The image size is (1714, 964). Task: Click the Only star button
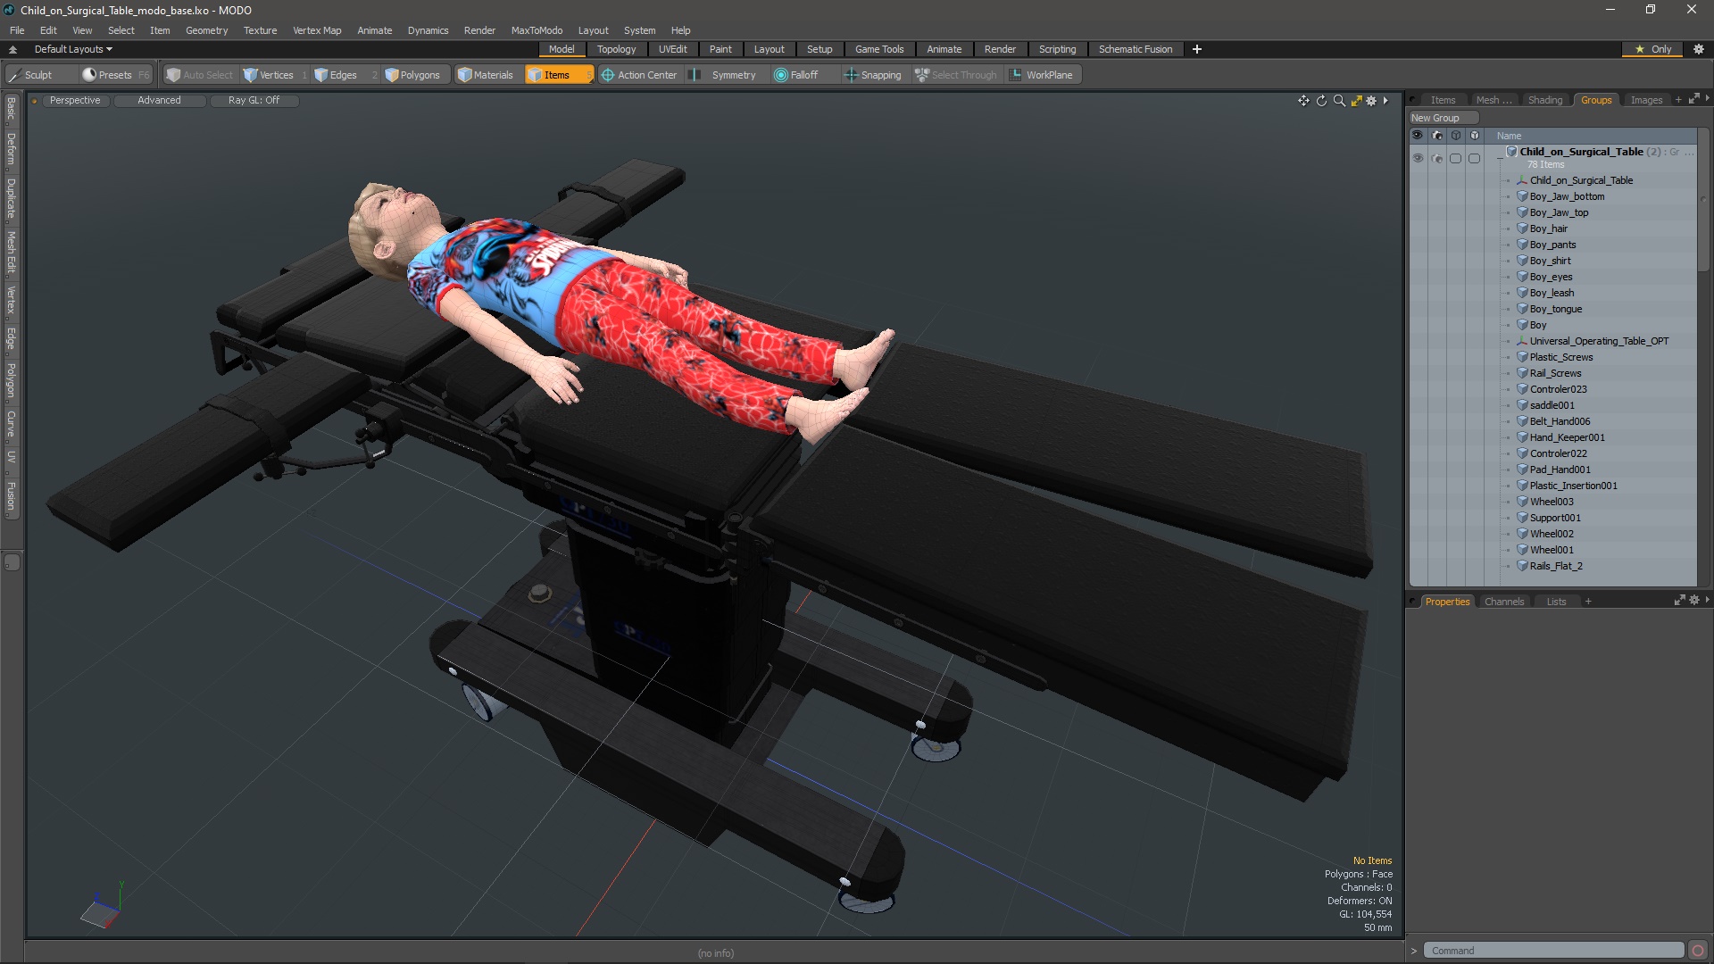click(x=1652, y=49)
